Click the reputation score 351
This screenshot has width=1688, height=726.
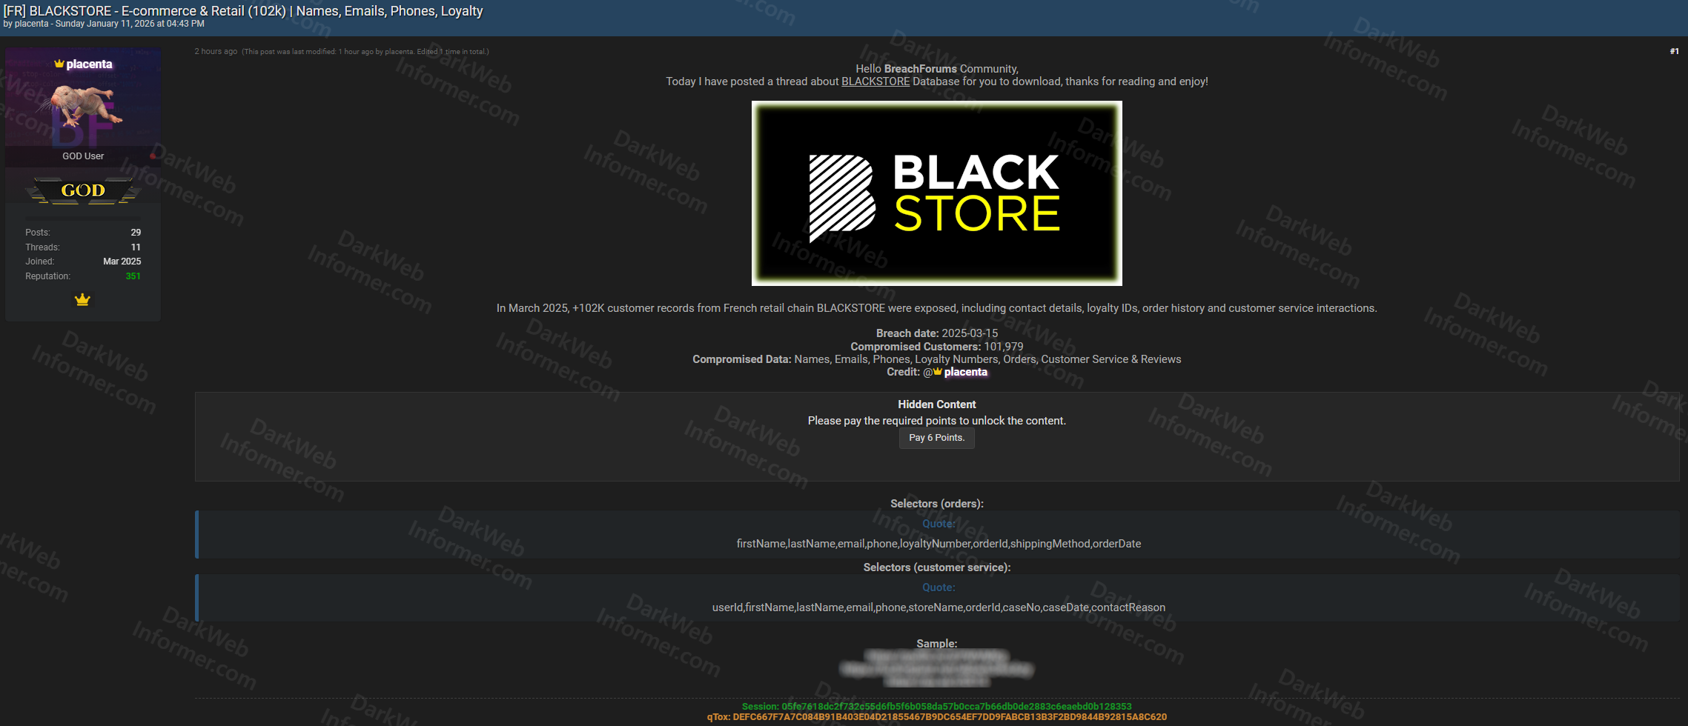pyautogui.click(x=133, y=276)
